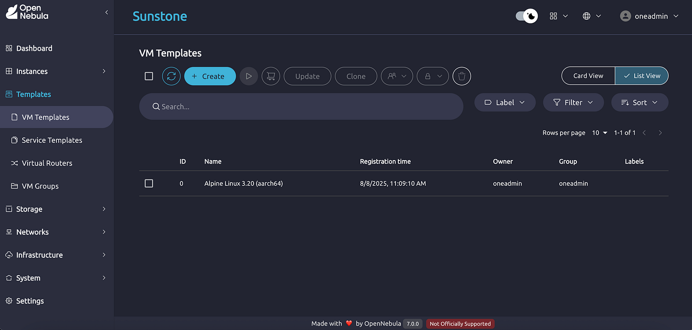Expand the Infrastructure menu chevron
Viewport: 692px width, 330px height.
[104, 255]
